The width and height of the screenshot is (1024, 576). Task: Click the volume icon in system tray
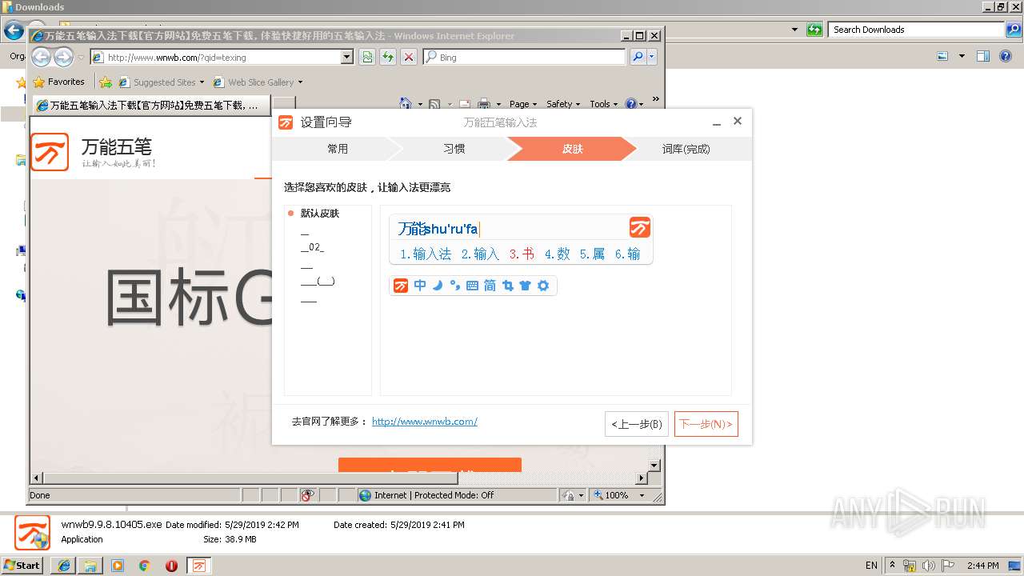point(929,565)
